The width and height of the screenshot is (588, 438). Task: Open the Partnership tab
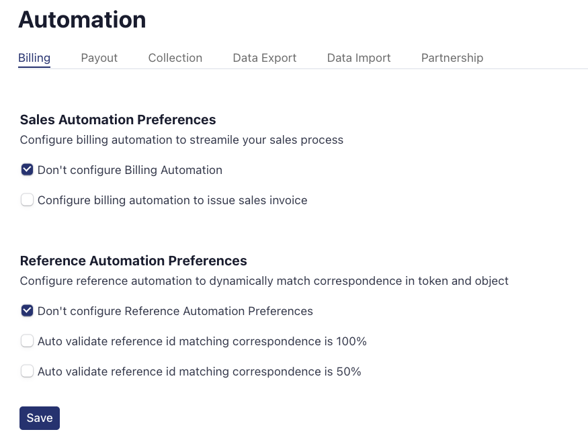click(452, 58)
